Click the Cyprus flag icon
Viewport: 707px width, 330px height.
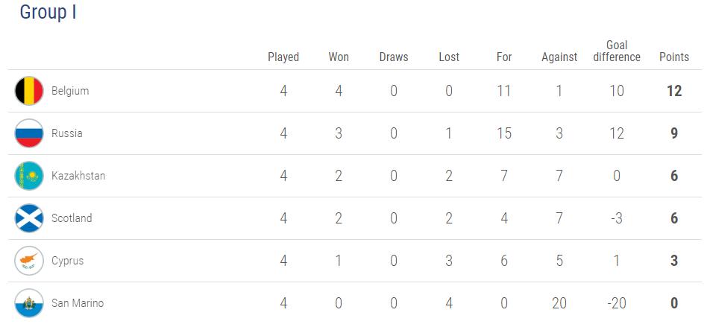point(29,261)
